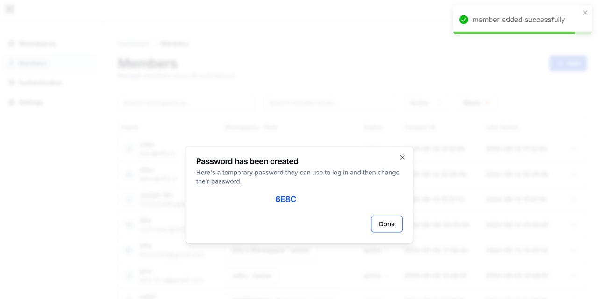Close the Password has been created dialog
Viewport: 598px width, 299px height.
click(402, 157)
